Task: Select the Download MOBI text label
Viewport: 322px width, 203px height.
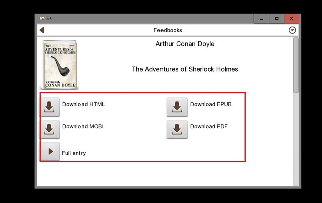Action: coord(83,126)
